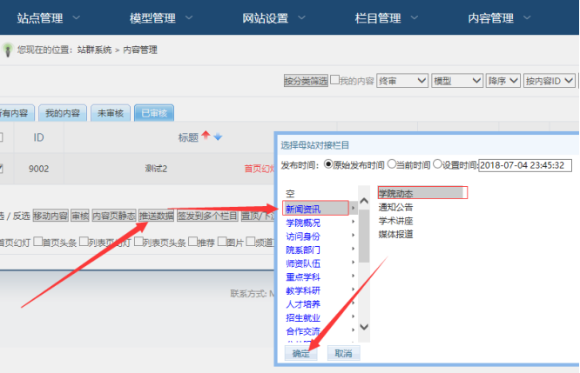
Task: Select the 当前时间 radio option
Action: click(392, 164)
